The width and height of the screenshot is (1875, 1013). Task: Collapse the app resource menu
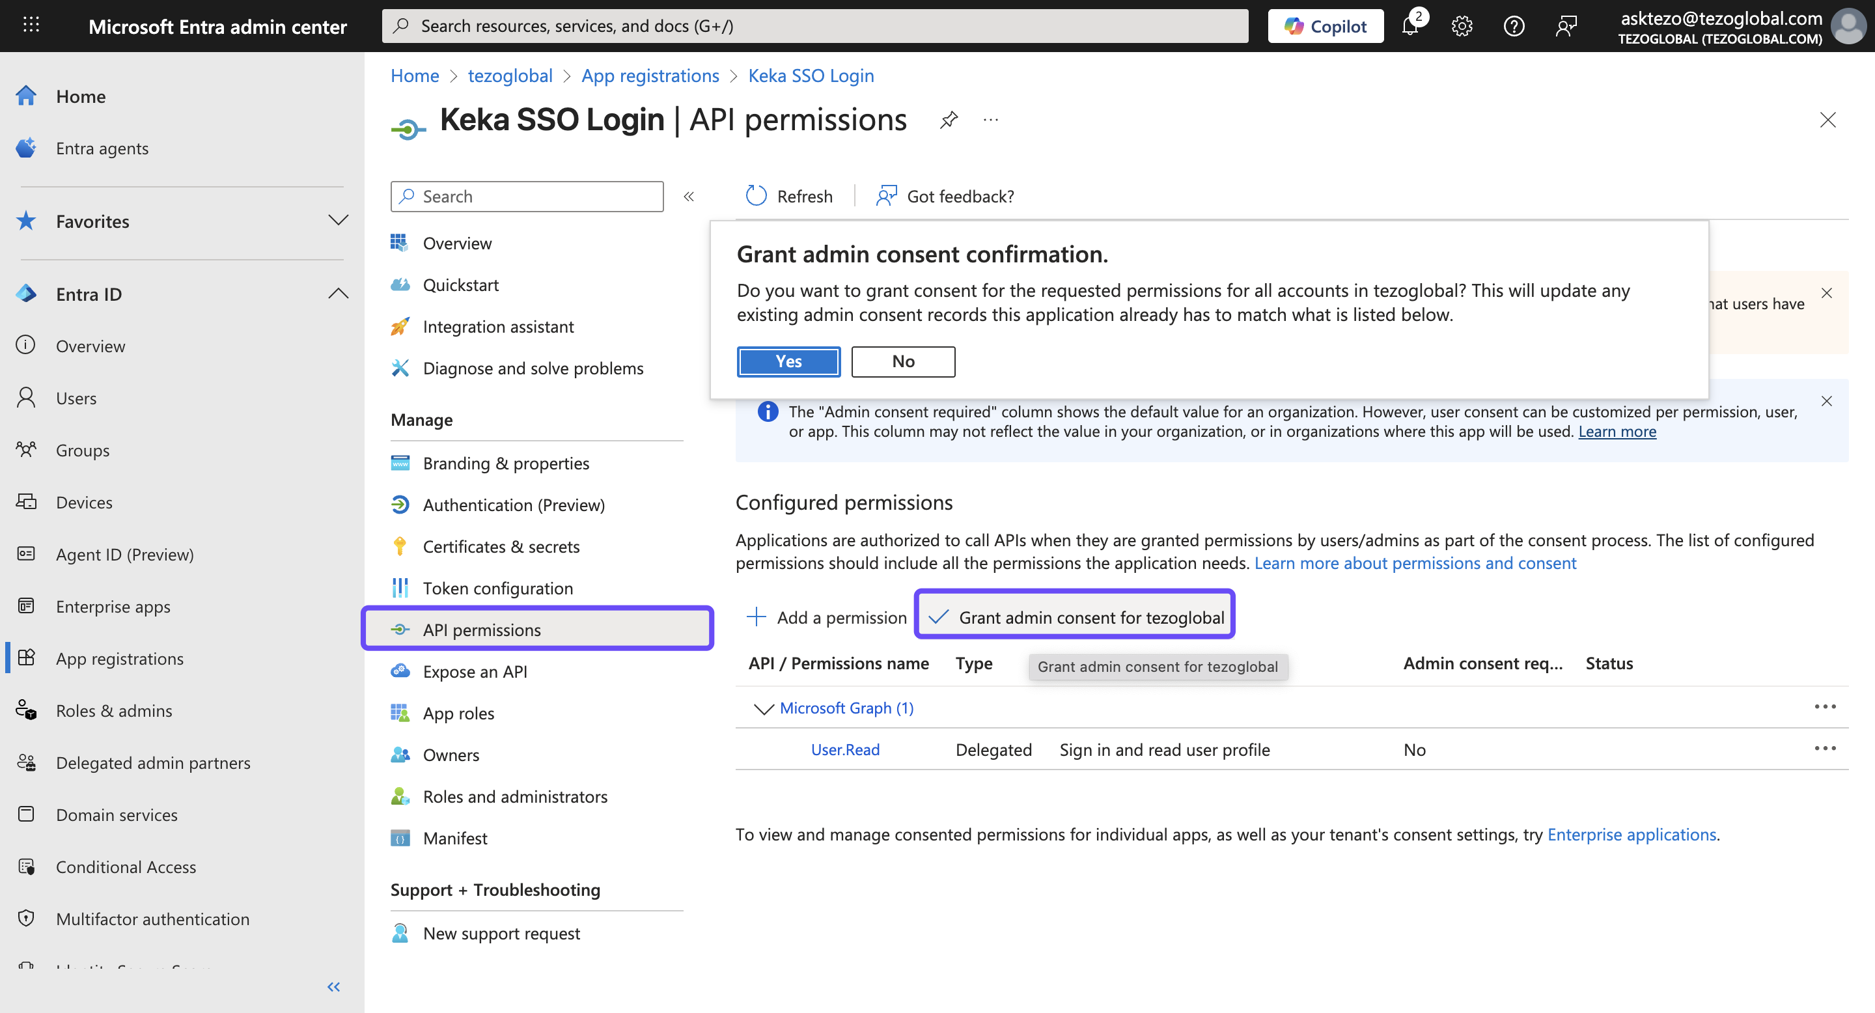click(x=689, y=196)
